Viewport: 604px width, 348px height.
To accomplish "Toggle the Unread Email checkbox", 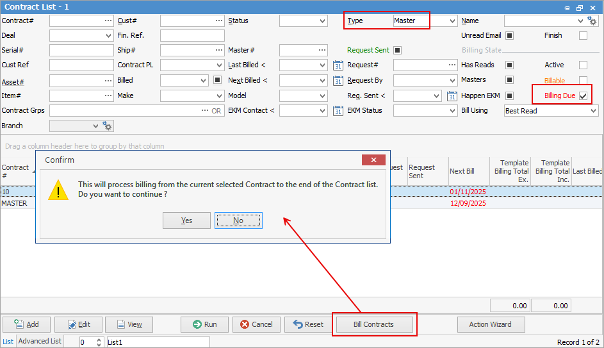I will pyautogui.click(x=509, y=35).
